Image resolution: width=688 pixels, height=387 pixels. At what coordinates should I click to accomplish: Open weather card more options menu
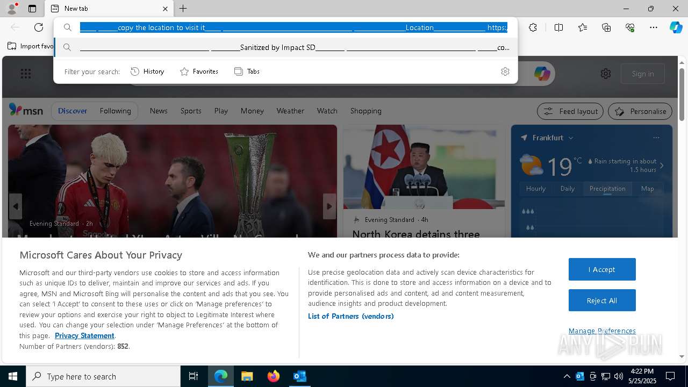click(656, 138)
